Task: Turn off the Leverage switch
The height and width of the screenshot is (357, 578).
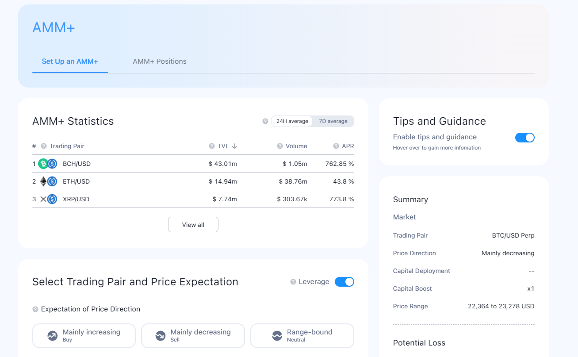Action: (x=345, y=282)
